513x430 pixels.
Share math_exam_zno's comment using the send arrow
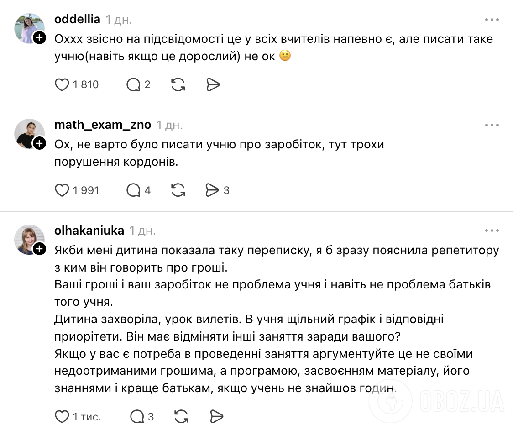click(211, 190)
